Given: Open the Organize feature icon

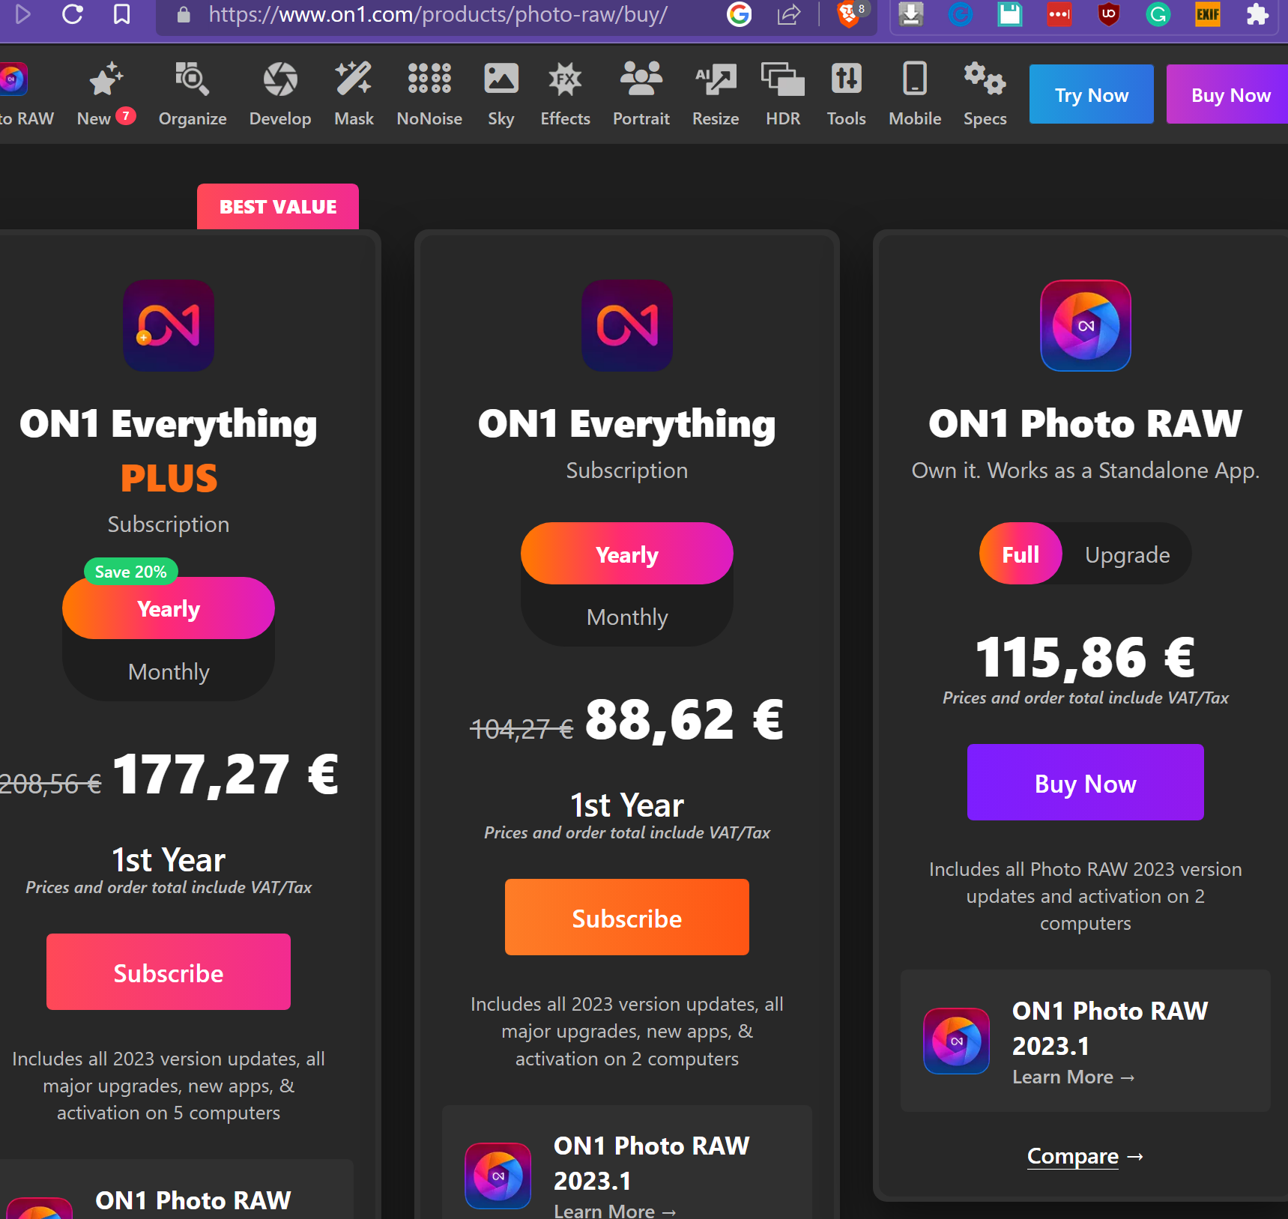Looking at the screenshot, I should [x=192, y=79].
